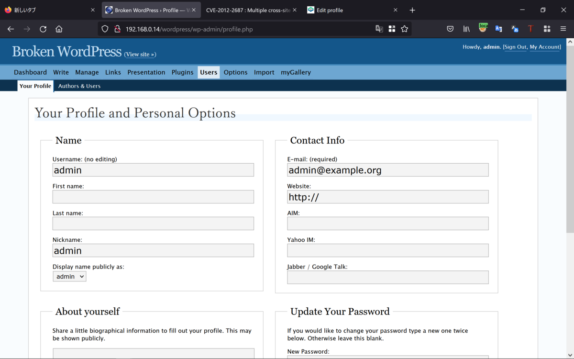
Task: Open the Links menu
Action: 113,72
